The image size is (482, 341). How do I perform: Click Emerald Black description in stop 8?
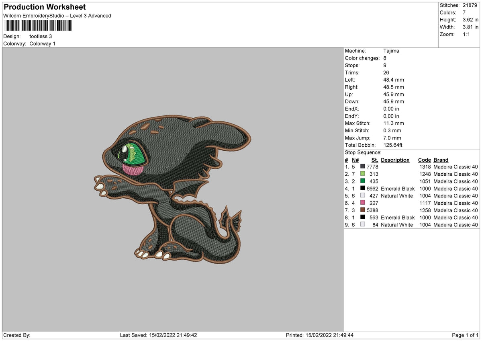398,218
